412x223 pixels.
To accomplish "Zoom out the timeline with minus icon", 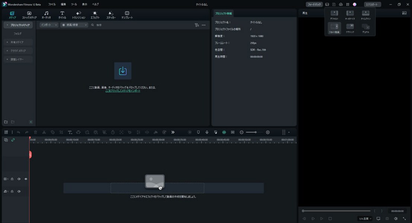I will 242,132.
